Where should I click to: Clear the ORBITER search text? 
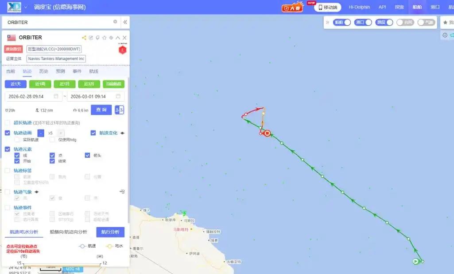(x=115, y=22)
